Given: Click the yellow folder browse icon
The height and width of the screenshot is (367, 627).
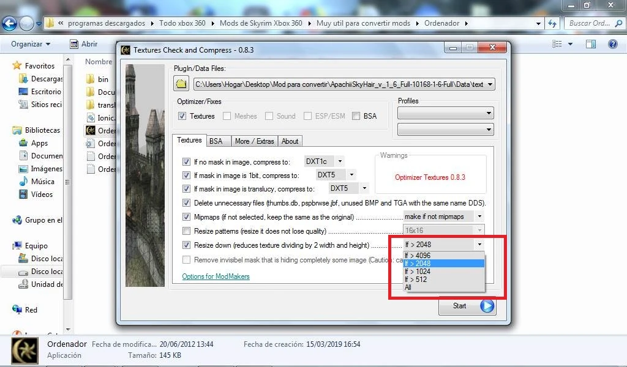Looking at the screenshot, I should 181,83.
